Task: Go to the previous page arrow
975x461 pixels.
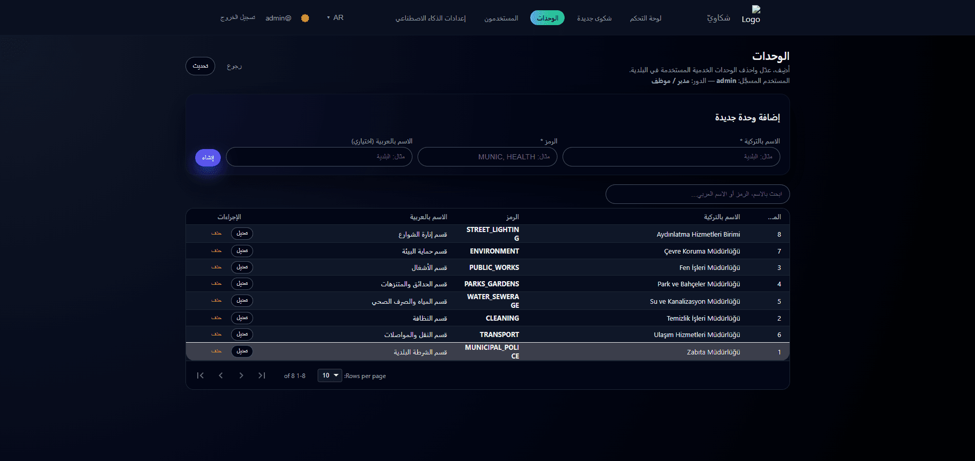Action: tap(221, 375)
